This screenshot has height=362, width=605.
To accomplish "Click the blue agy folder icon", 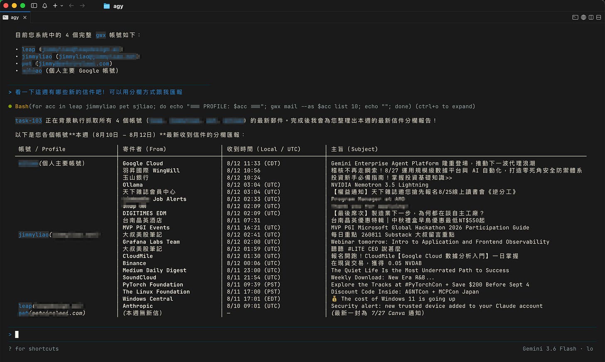I will (106, 6).
